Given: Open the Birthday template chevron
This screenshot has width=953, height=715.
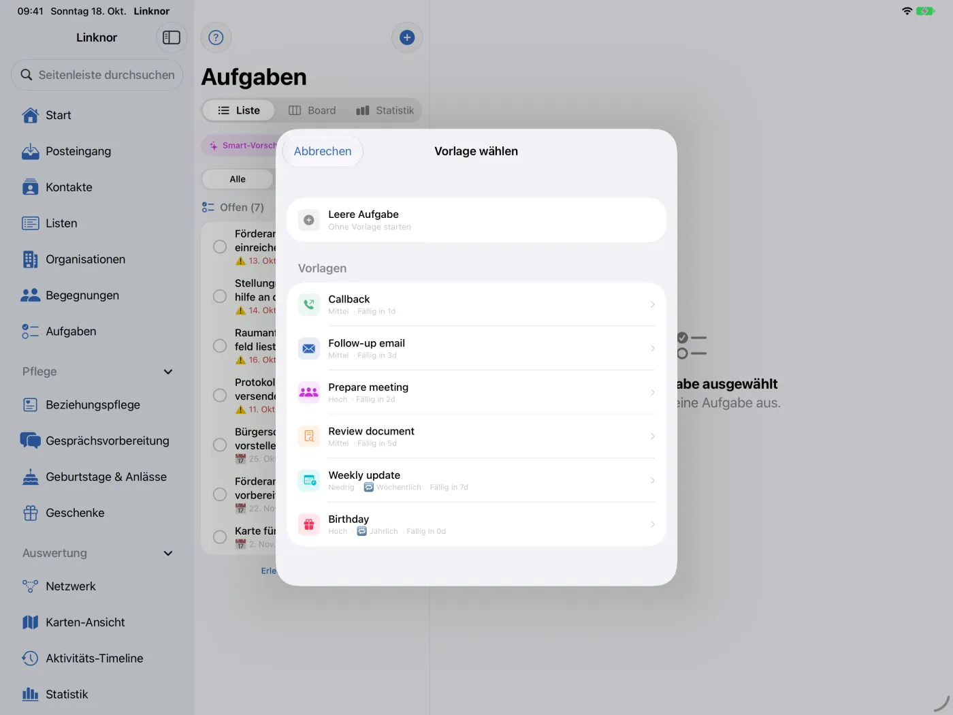Looking at the screenshot, I should [652, 524].
